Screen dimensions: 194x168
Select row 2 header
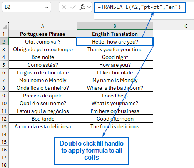click(4, 42)
